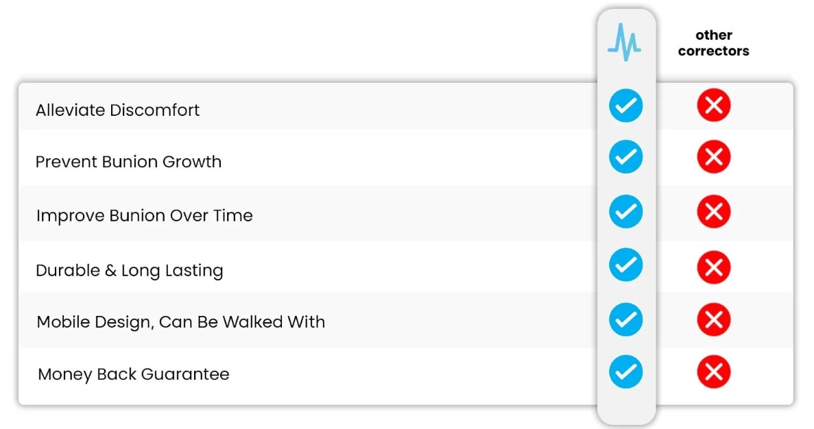Image resolution: width=814 pixels, height=429 pixels.
Task: Click the 'Alleviate Discomfort' feature label
Action: [117, 110]
